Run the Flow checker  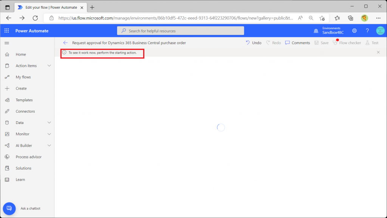(347, 43)
